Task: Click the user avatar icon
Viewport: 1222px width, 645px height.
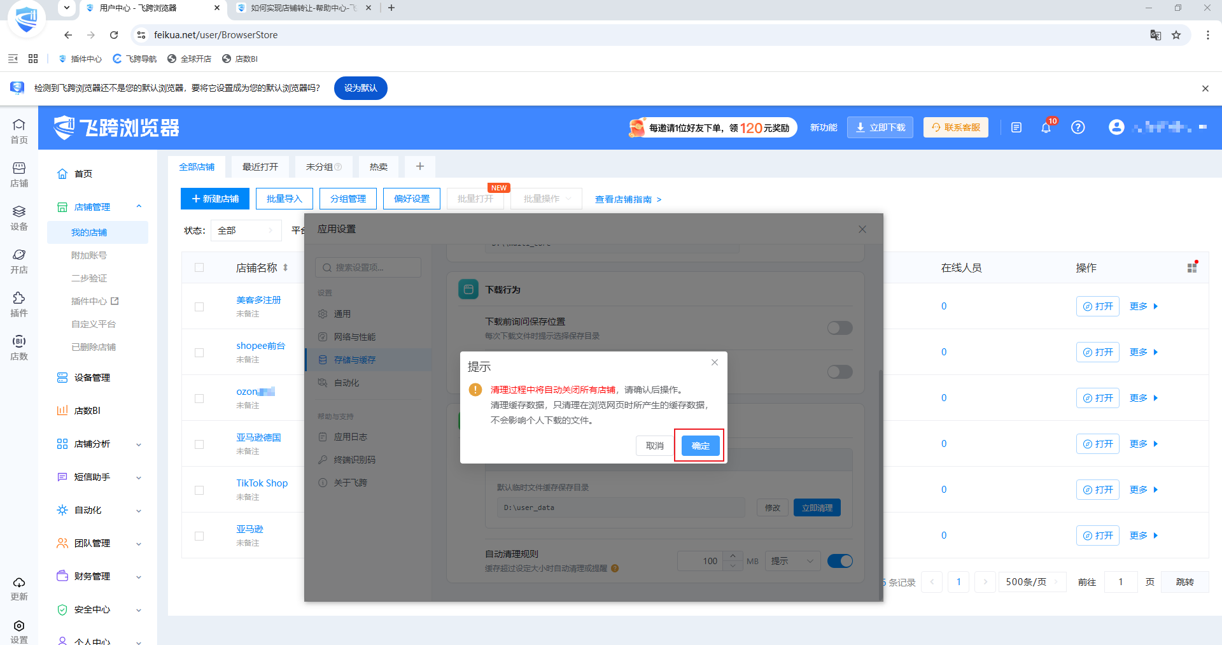Action: tap(1116, 127)
